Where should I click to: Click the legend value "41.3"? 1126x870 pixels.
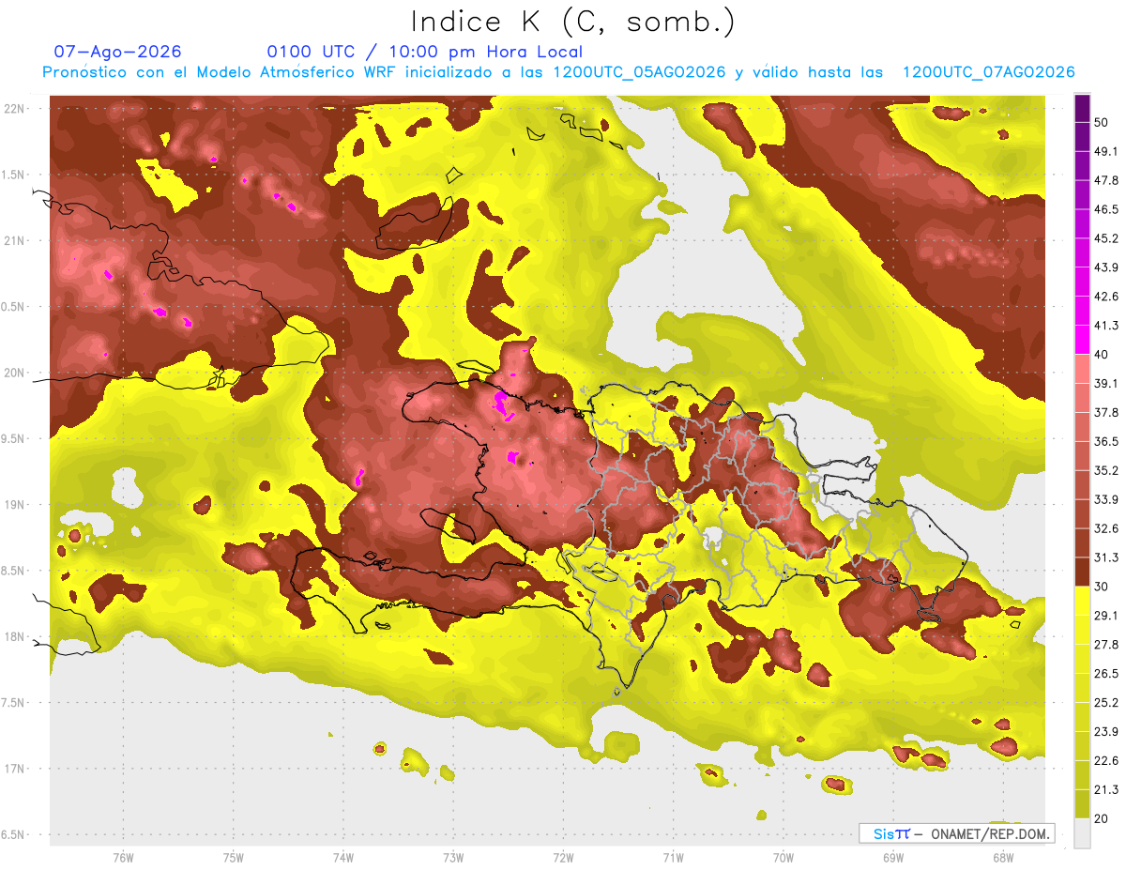tap(1106, 326)
